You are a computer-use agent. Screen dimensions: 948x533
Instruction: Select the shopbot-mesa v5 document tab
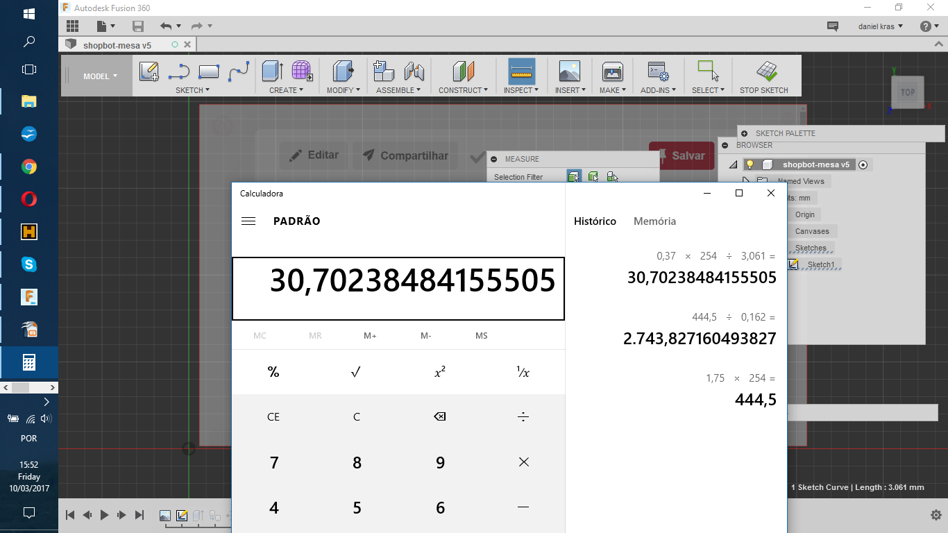click(x=117, y=45)
